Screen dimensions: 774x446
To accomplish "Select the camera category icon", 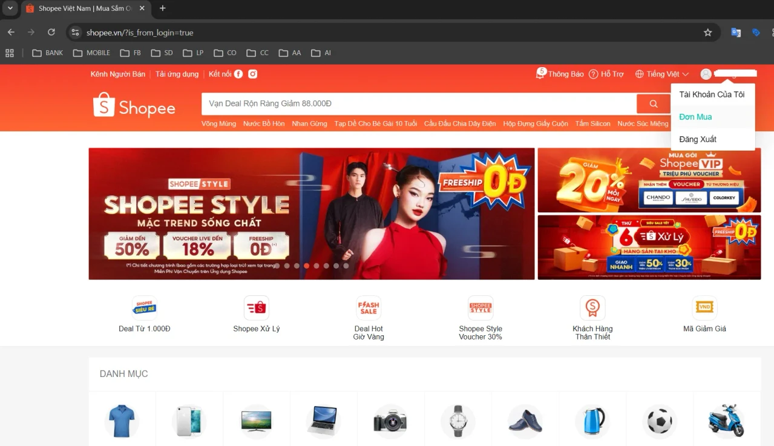I will point(391,421).
